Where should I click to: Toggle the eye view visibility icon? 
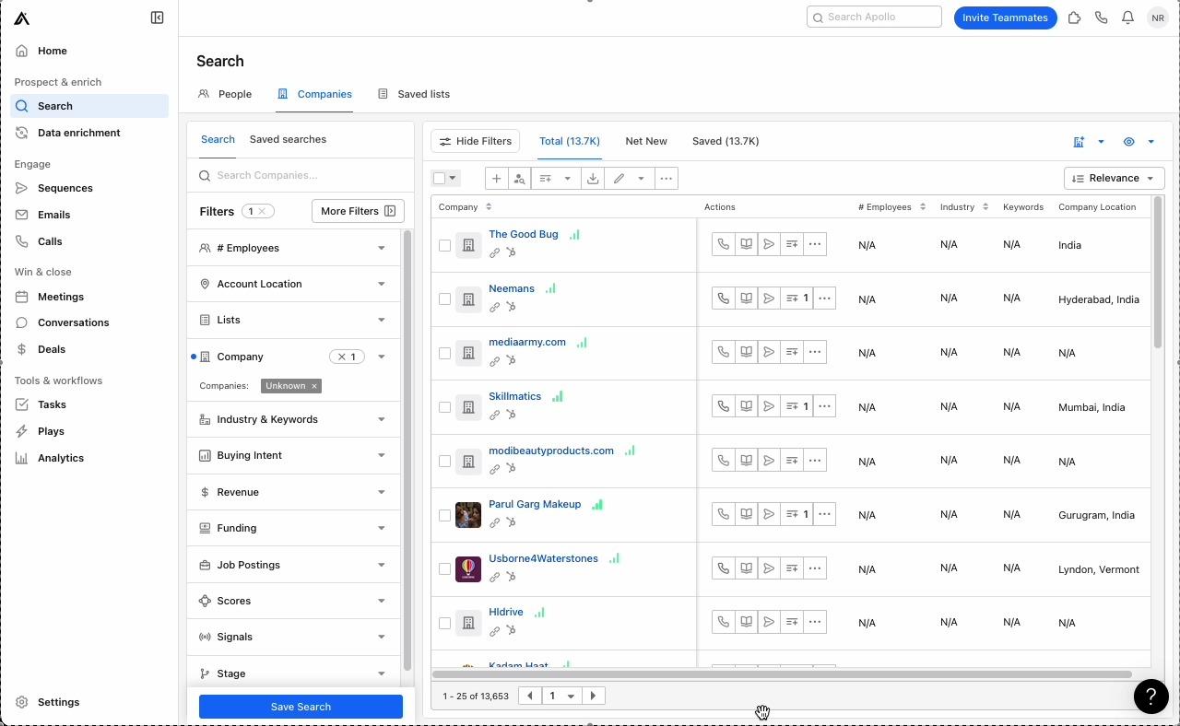1128,142
